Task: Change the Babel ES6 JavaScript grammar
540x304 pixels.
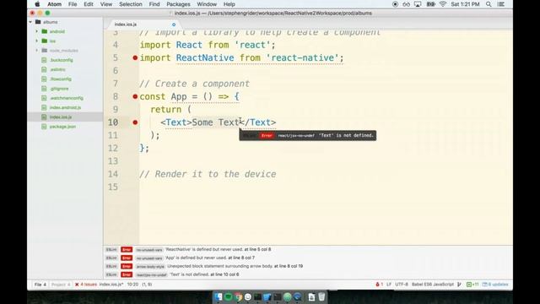Action: [433, 285]
